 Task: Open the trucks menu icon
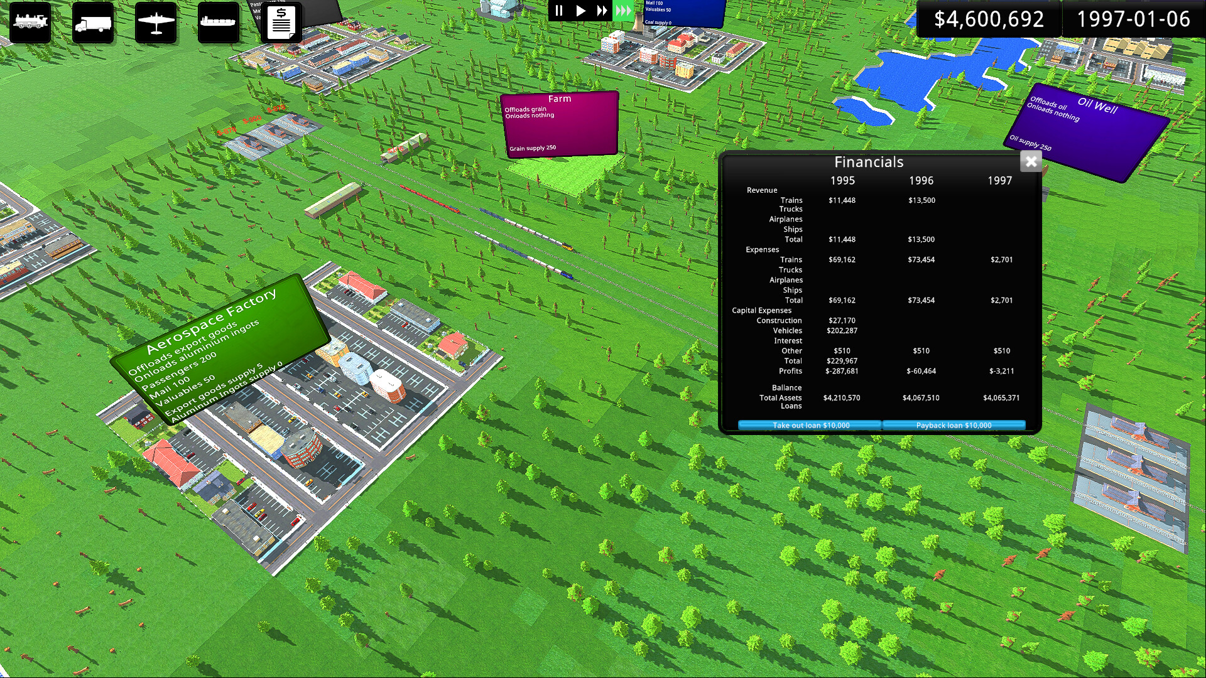coord(93,23)
